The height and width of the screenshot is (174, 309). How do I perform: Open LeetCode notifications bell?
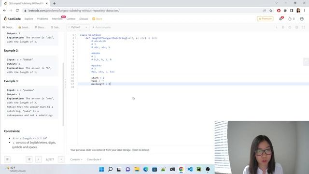pyautogui.click(x=281, y=19)
